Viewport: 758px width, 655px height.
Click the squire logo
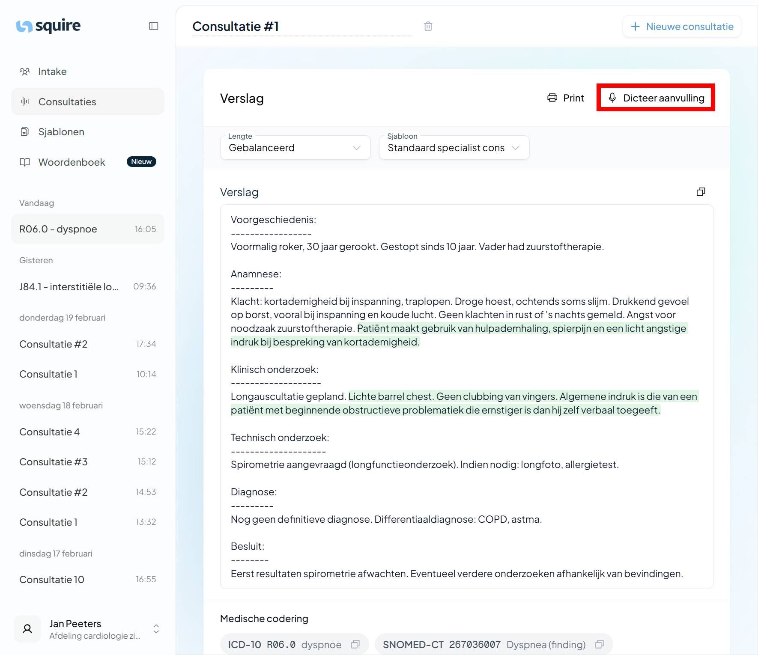(x=48, y=26)
